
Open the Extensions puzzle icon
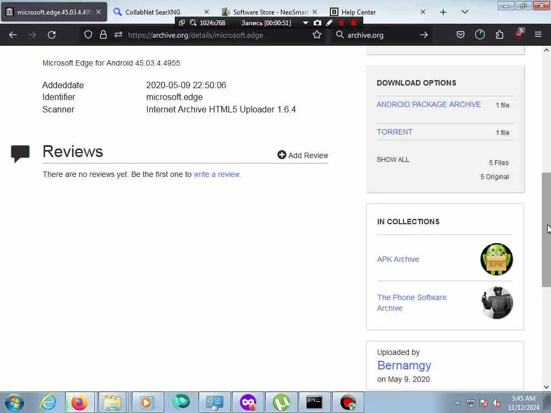[499, 34]
